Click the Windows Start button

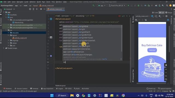[52, 96]
